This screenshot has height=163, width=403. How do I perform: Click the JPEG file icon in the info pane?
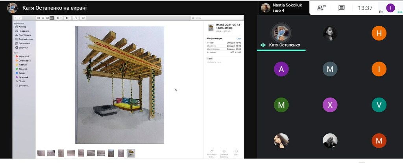(211, 28)
